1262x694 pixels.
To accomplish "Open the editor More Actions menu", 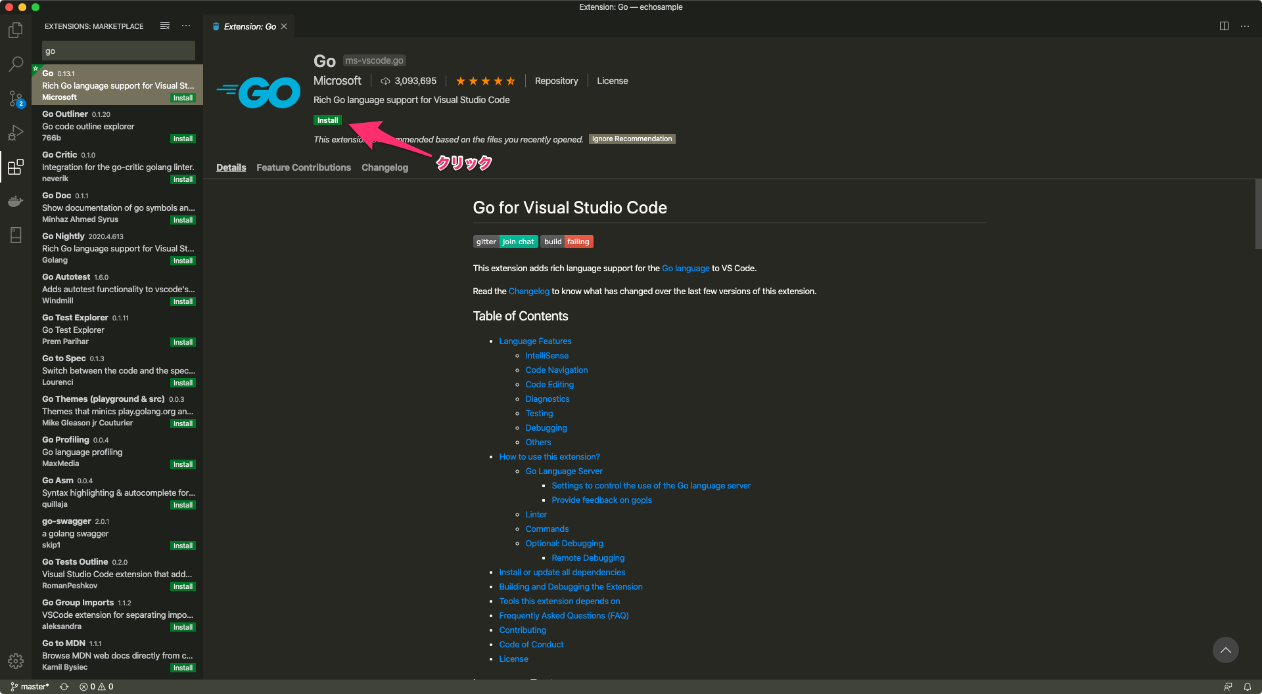I will pos(1245,26).
